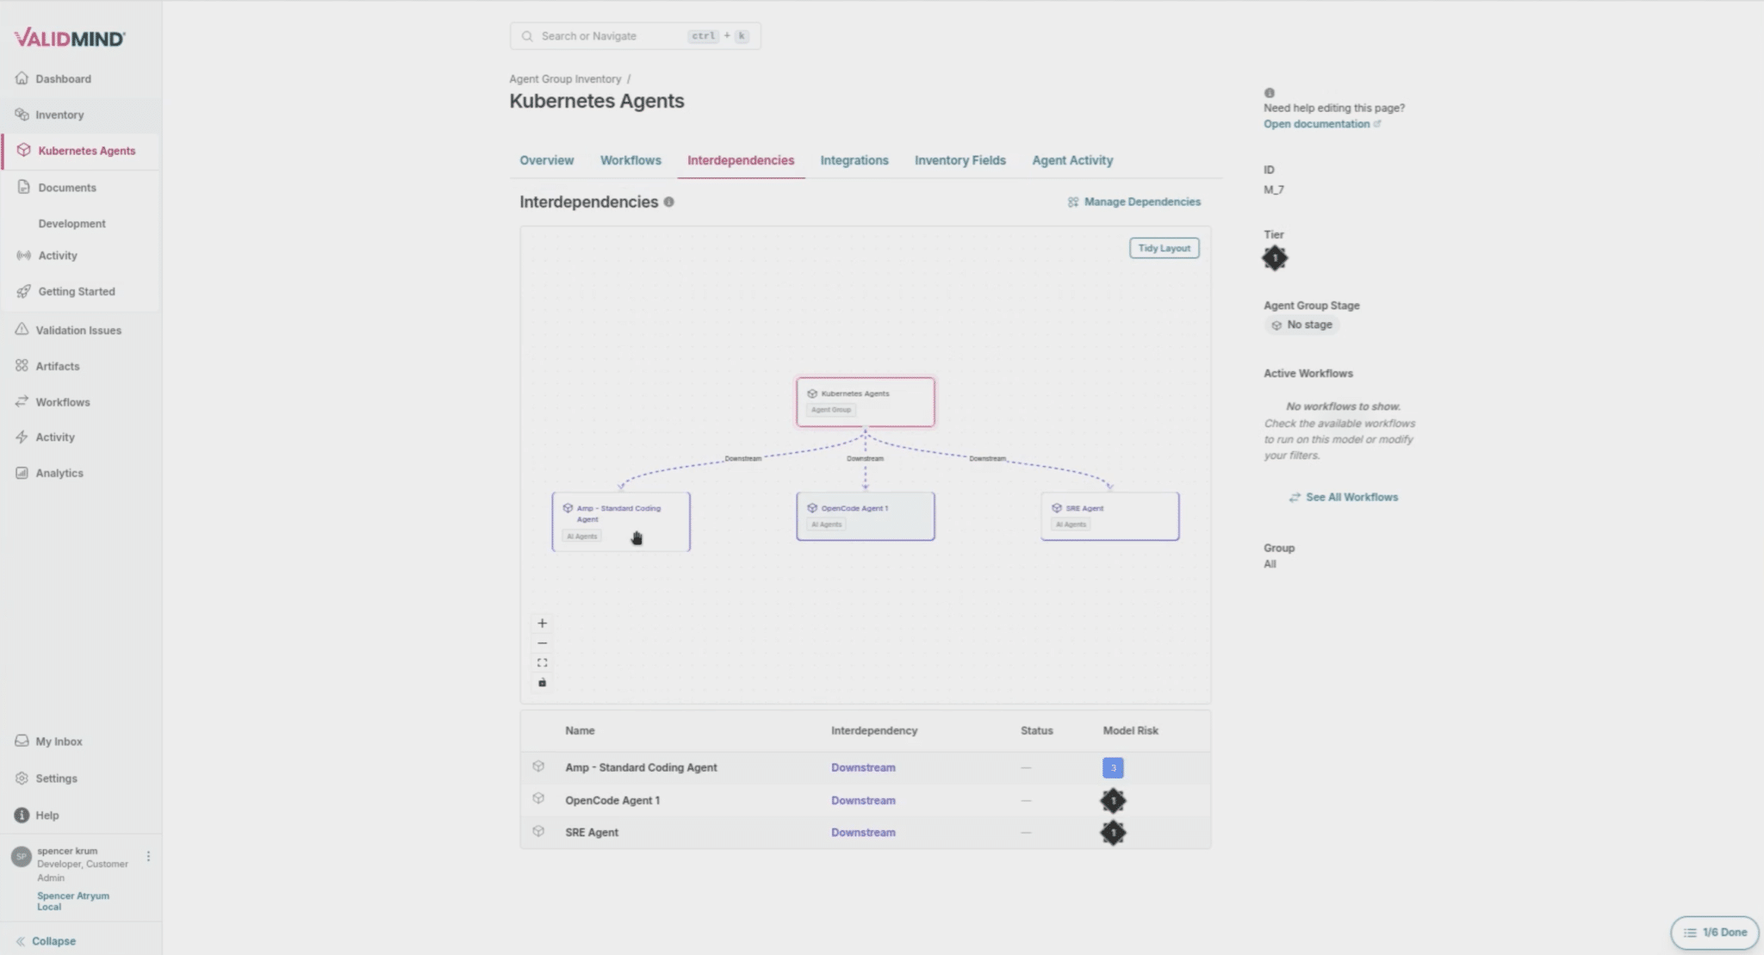This screenshot has width=1764, height=955.
Task: Open user menu dots next to spencer krum
Action: click(x=148, y=856)
